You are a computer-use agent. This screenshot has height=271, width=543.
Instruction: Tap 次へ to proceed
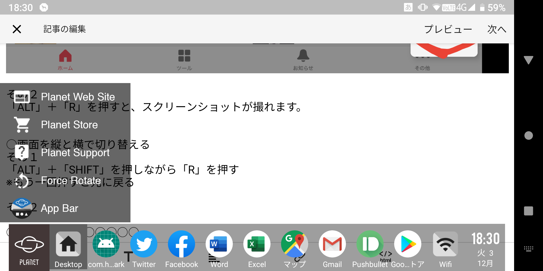tap(497, 29)
